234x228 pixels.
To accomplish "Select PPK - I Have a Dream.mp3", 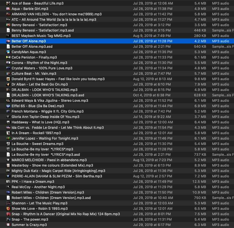I will click(117, 181).
